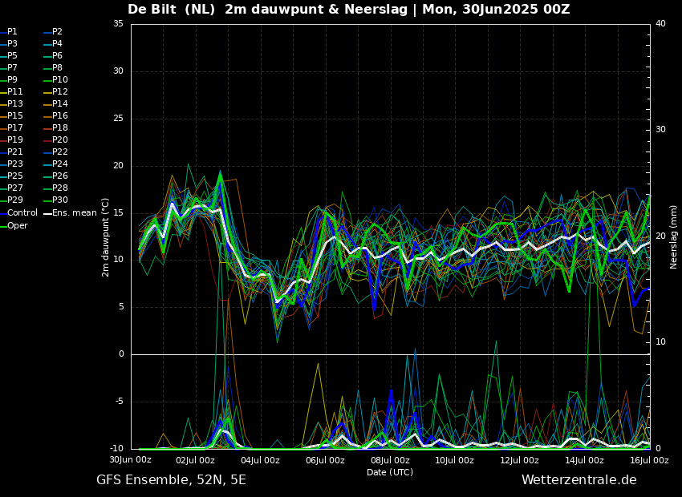Click the P2 legend entry

pyautogui.click(x=54, y=32)
